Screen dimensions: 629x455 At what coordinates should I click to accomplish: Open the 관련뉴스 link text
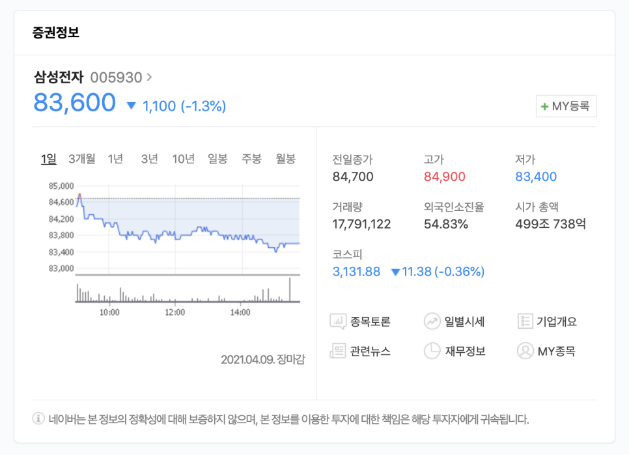[x=370, y=351]
